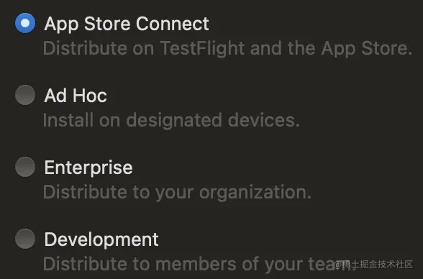Viewport: 423px width, 279px height.
Task: Click the 'App Store Connect' label text
Action: pos(127,24)
